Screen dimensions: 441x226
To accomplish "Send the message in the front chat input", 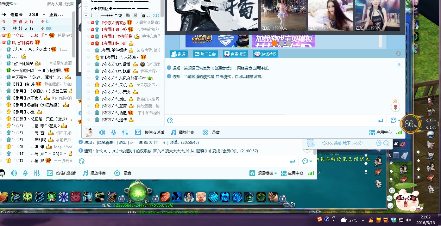I will pos(381,120).
